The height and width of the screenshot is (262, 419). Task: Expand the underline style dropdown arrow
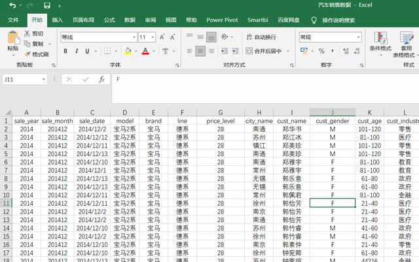tap(96, 51)
